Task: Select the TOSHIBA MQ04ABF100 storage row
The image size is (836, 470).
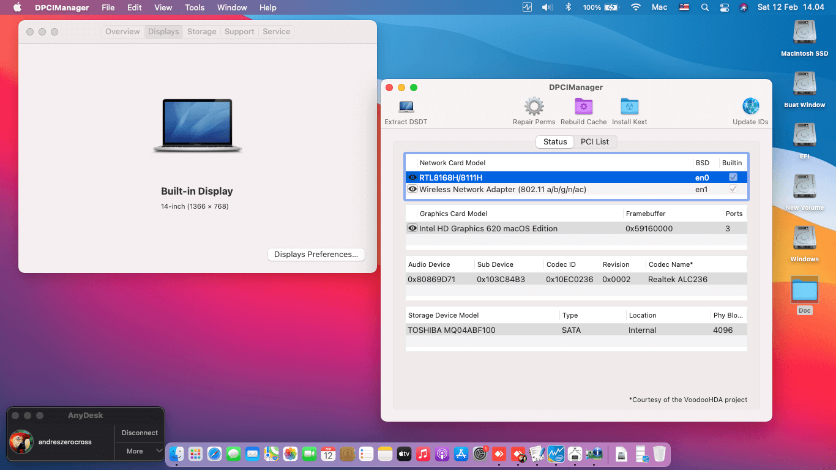Action: tap(577, 330)
